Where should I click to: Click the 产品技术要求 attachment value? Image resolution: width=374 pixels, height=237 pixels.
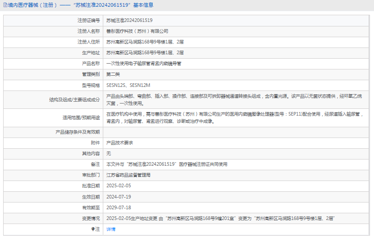pos(120,143)
